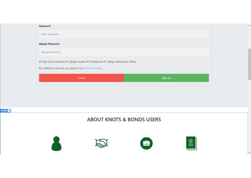The height and width of the screenshot is (178, 251).
Task: Click the vertical scrollbar thumb
Action: [250, 64]
